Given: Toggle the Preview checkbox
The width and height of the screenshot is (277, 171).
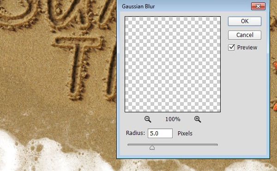Looking at the screenshot, I should pyautogui.click(x=231, y=48).
